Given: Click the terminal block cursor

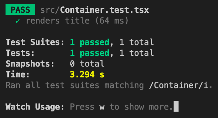Looking at the screenshot, I should coord(176,107).
